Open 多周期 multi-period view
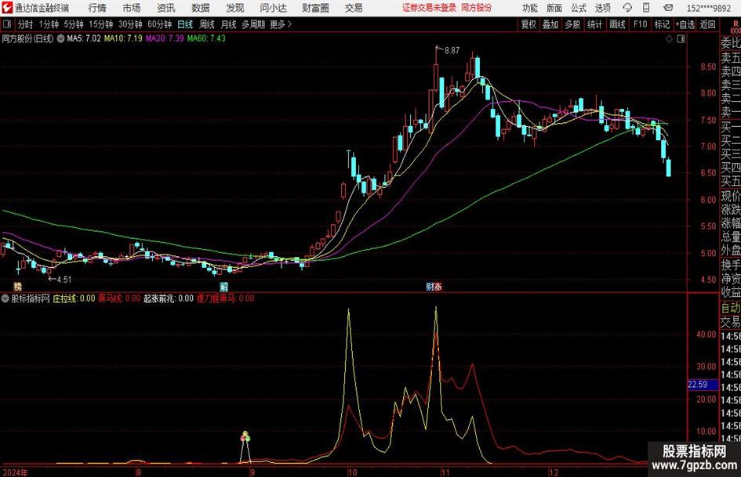 tap(253, 24)
